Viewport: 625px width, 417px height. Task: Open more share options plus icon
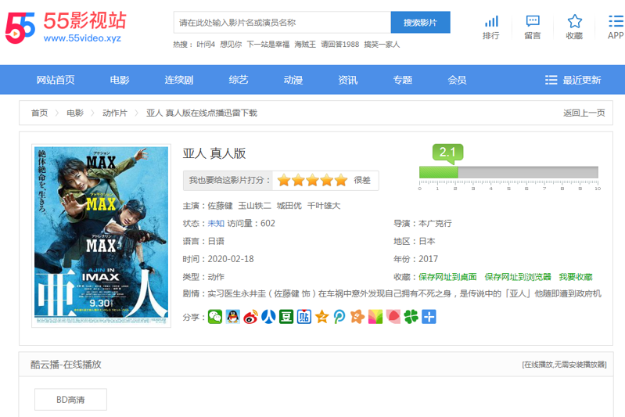(429, 317)
